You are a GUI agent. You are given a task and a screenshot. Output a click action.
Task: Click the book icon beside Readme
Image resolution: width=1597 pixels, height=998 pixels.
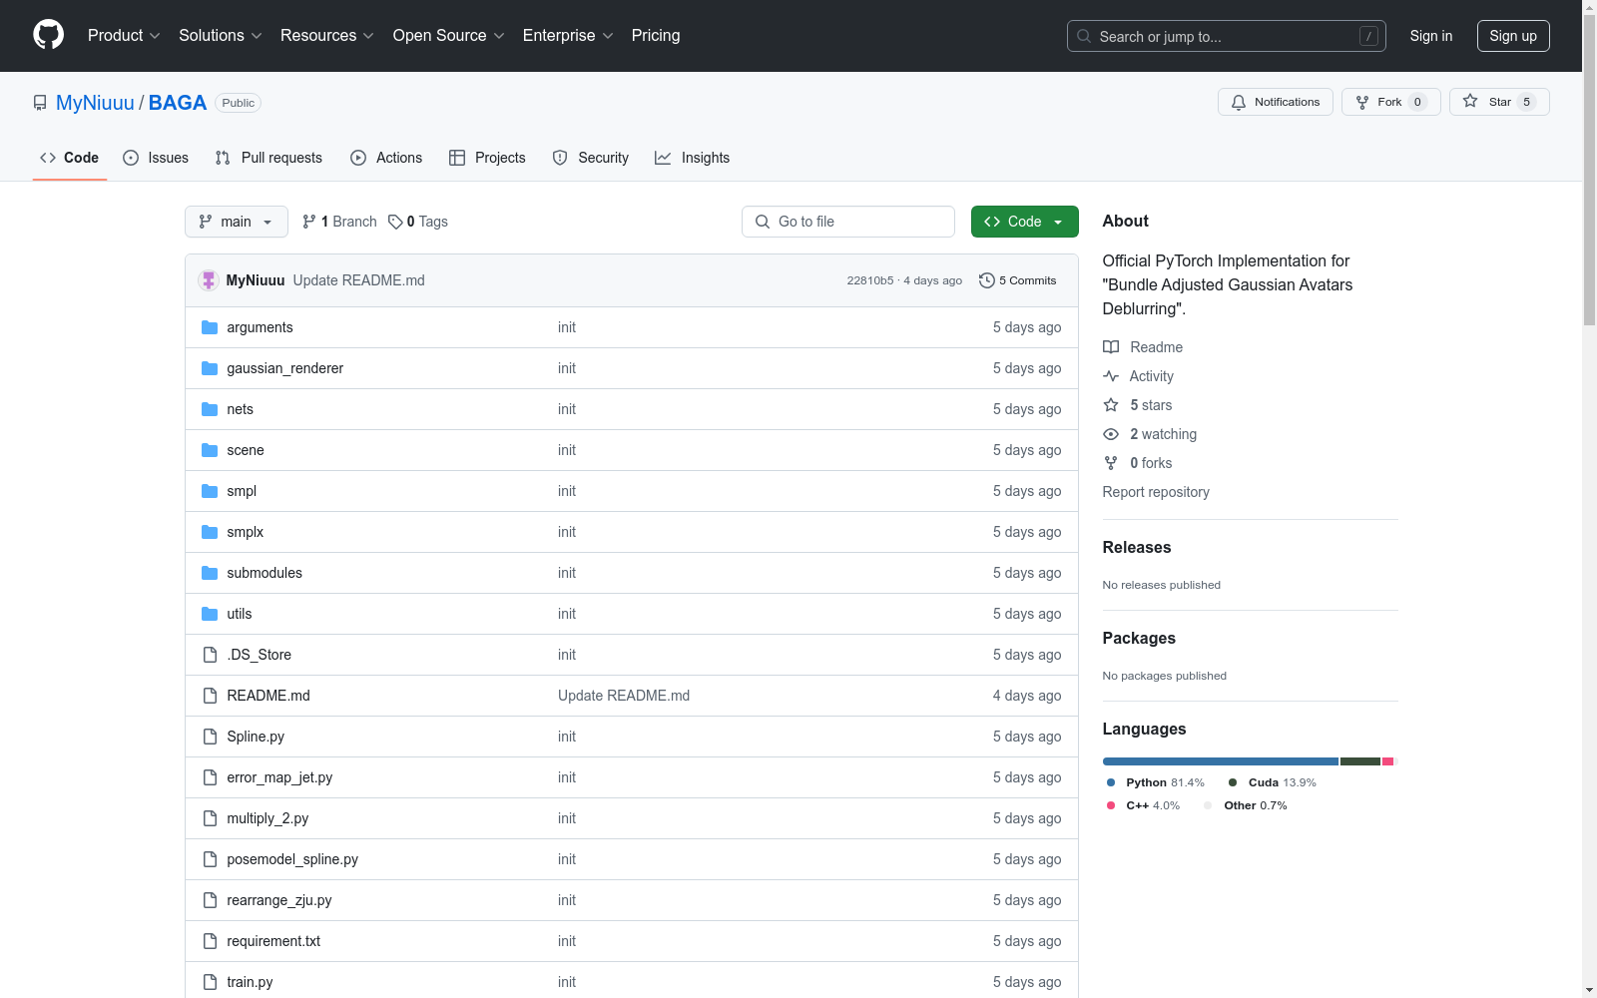1111,347
